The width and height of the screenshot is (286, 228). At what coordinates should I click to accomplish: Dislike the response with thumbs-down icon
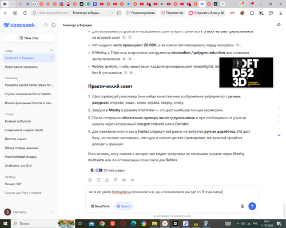pyautogui.click(x=116, y=180)
